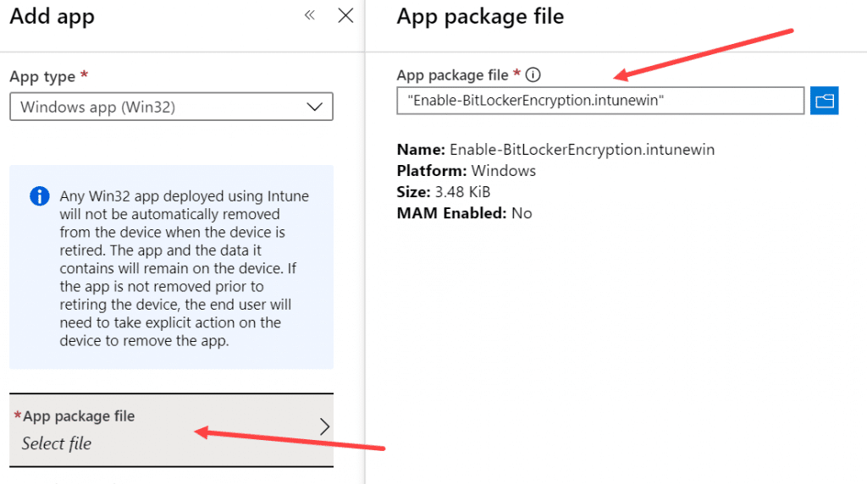Click the App package file info icon

point(533,74)
